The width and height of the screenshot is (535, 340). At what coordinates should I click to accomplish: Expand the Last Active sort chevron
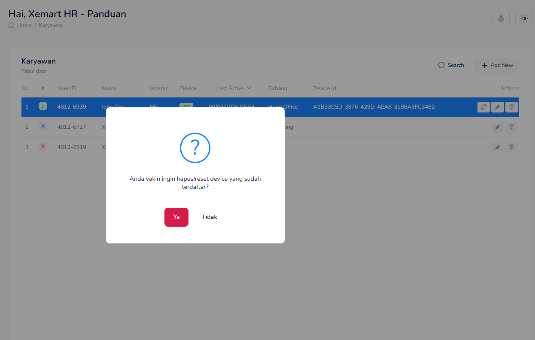(249, 88)
